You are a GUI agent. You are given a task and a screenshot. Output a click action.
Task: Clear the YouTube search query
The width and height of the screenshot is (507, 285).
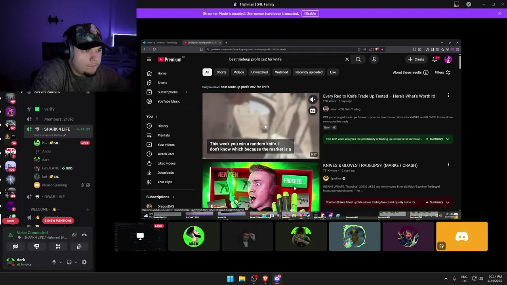(x=347, y=59)
